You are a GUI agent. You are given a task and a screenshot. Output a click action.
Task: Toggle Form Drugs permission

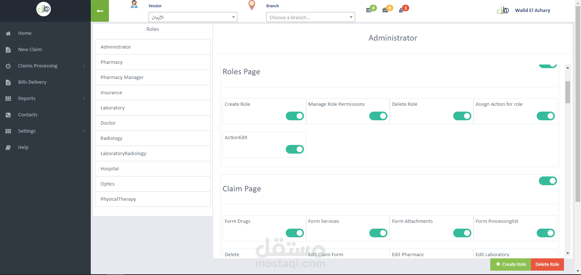(295, 233)
